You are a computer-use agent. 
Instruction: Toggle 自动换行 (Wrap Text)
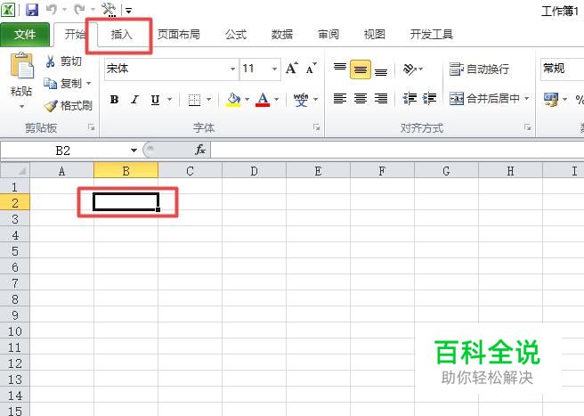pyautogui.click(x=479, y=69)
